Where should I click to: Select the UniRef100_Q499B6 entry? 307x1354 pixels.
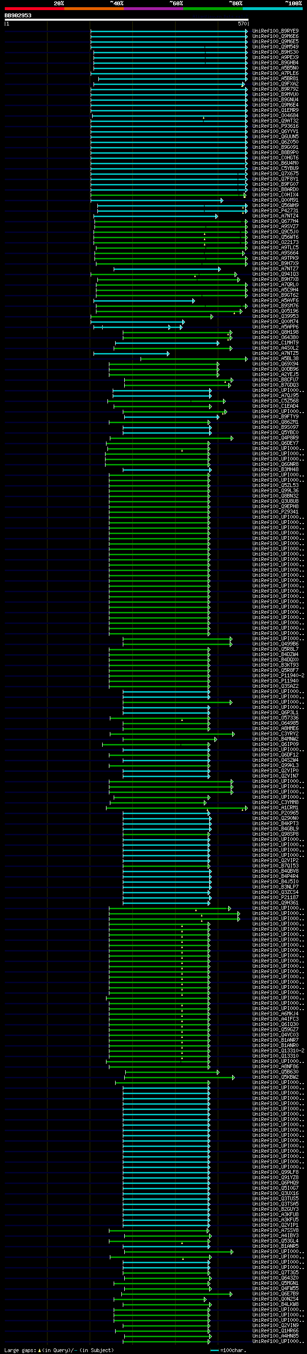[x=275, y=643]
